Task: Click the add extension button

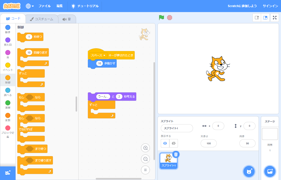Action: click(8, 173)
